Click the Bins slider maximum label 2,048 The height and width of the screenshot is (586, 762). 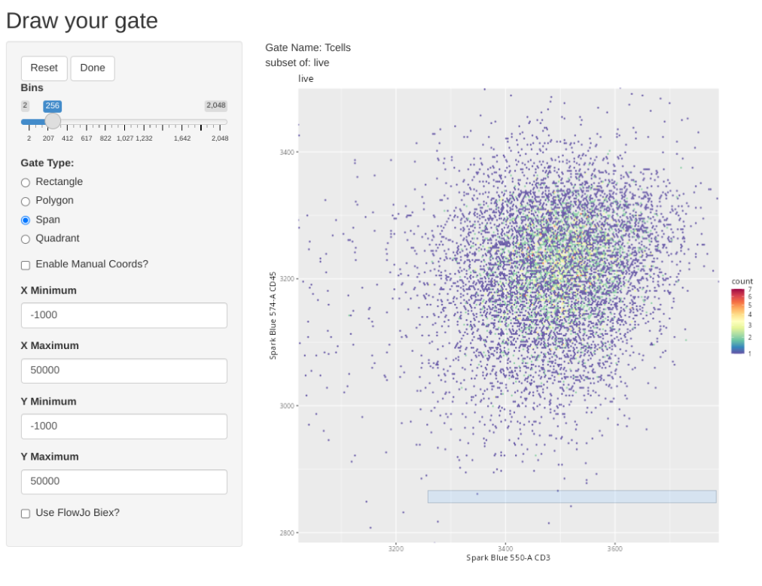215,106
